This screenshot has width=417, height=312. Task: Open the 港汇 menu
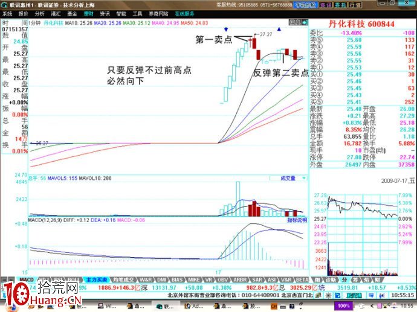tap(56, 14)
